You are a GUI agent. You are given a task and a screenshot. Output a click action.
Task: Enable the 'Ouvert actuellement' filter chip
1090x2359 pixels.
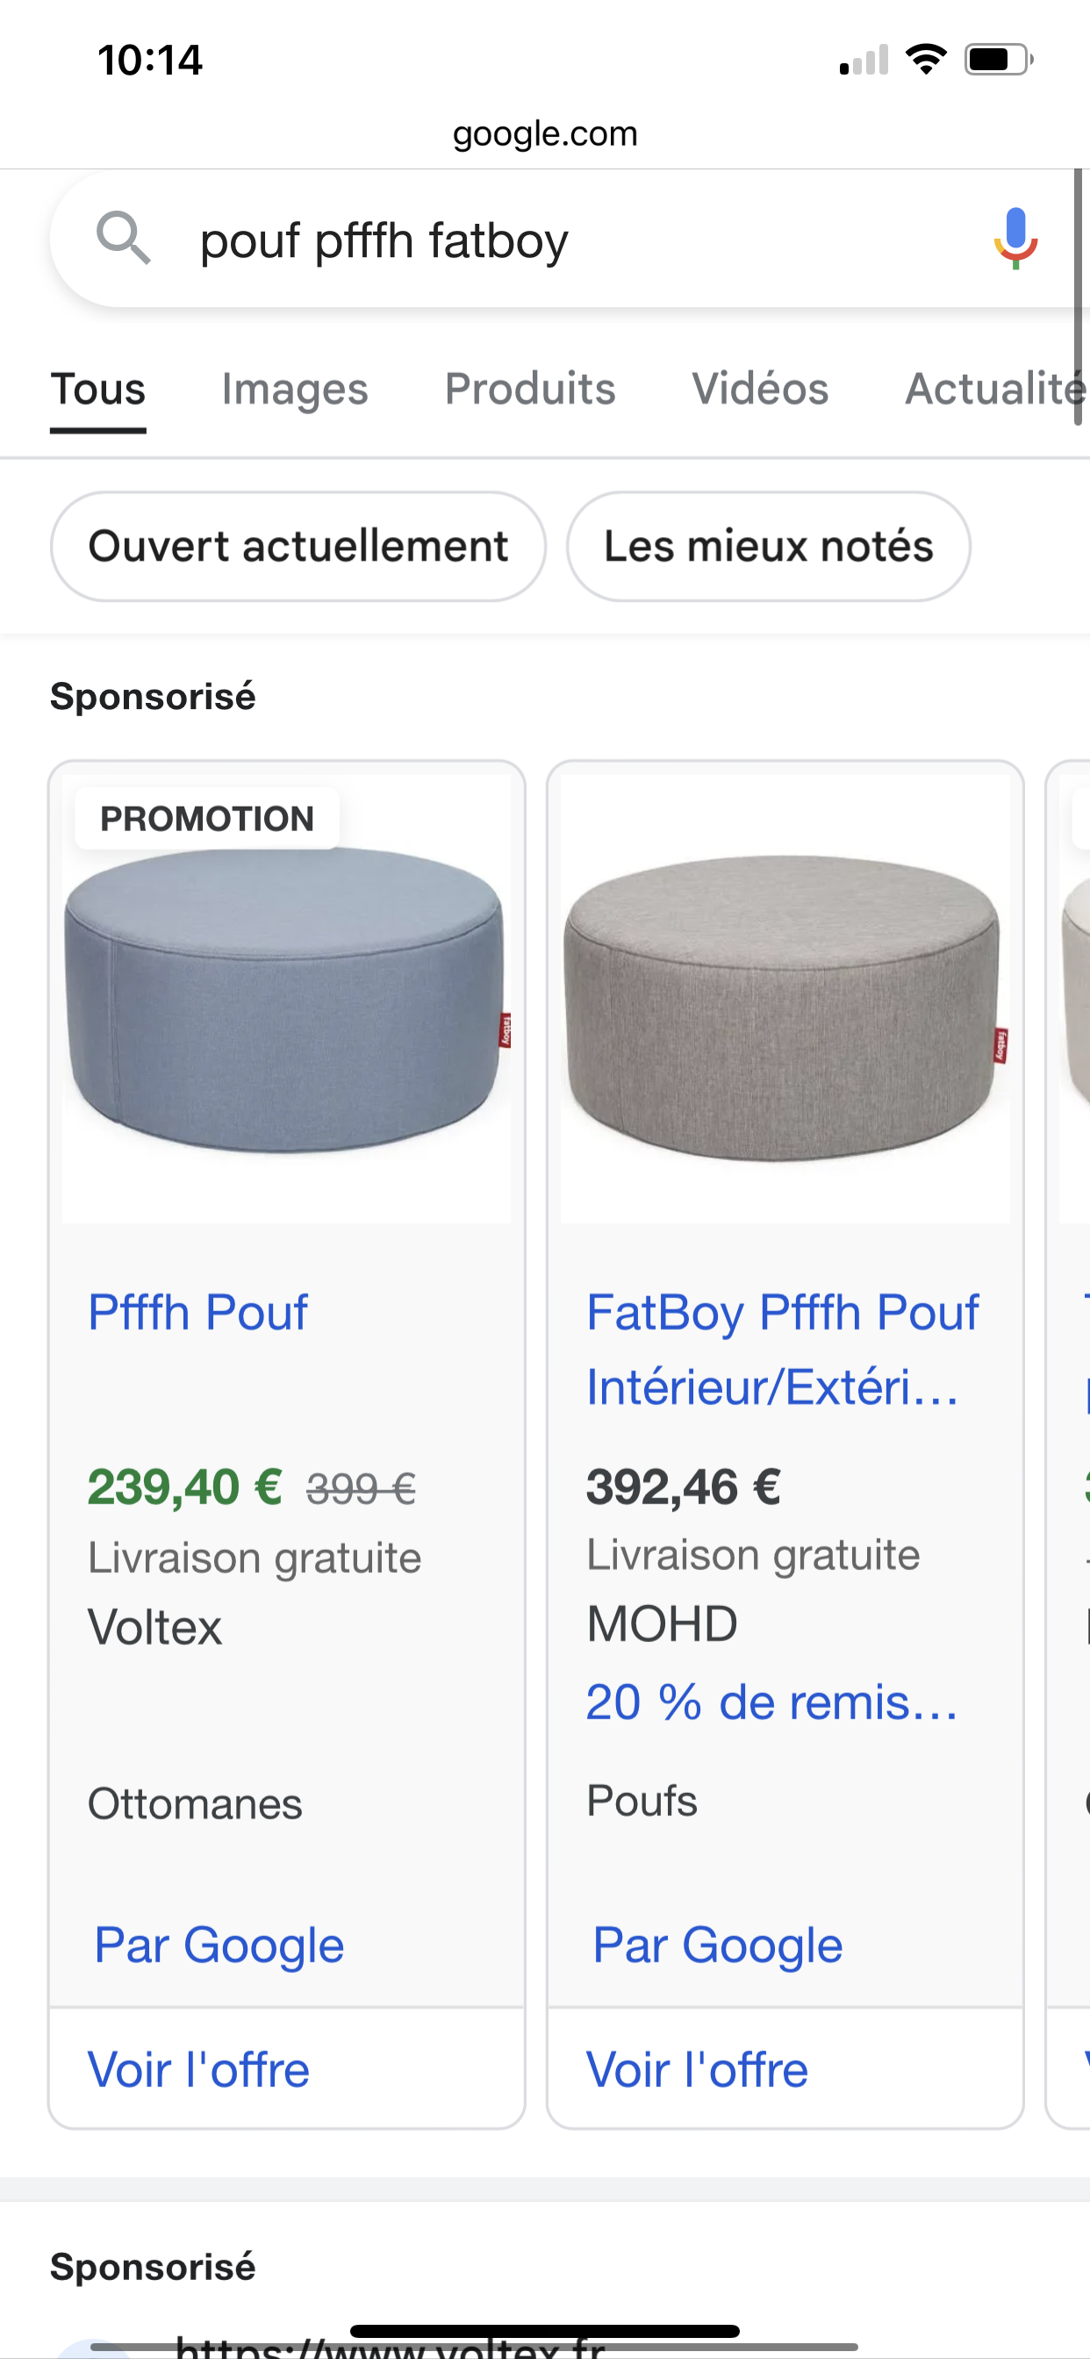298,547
